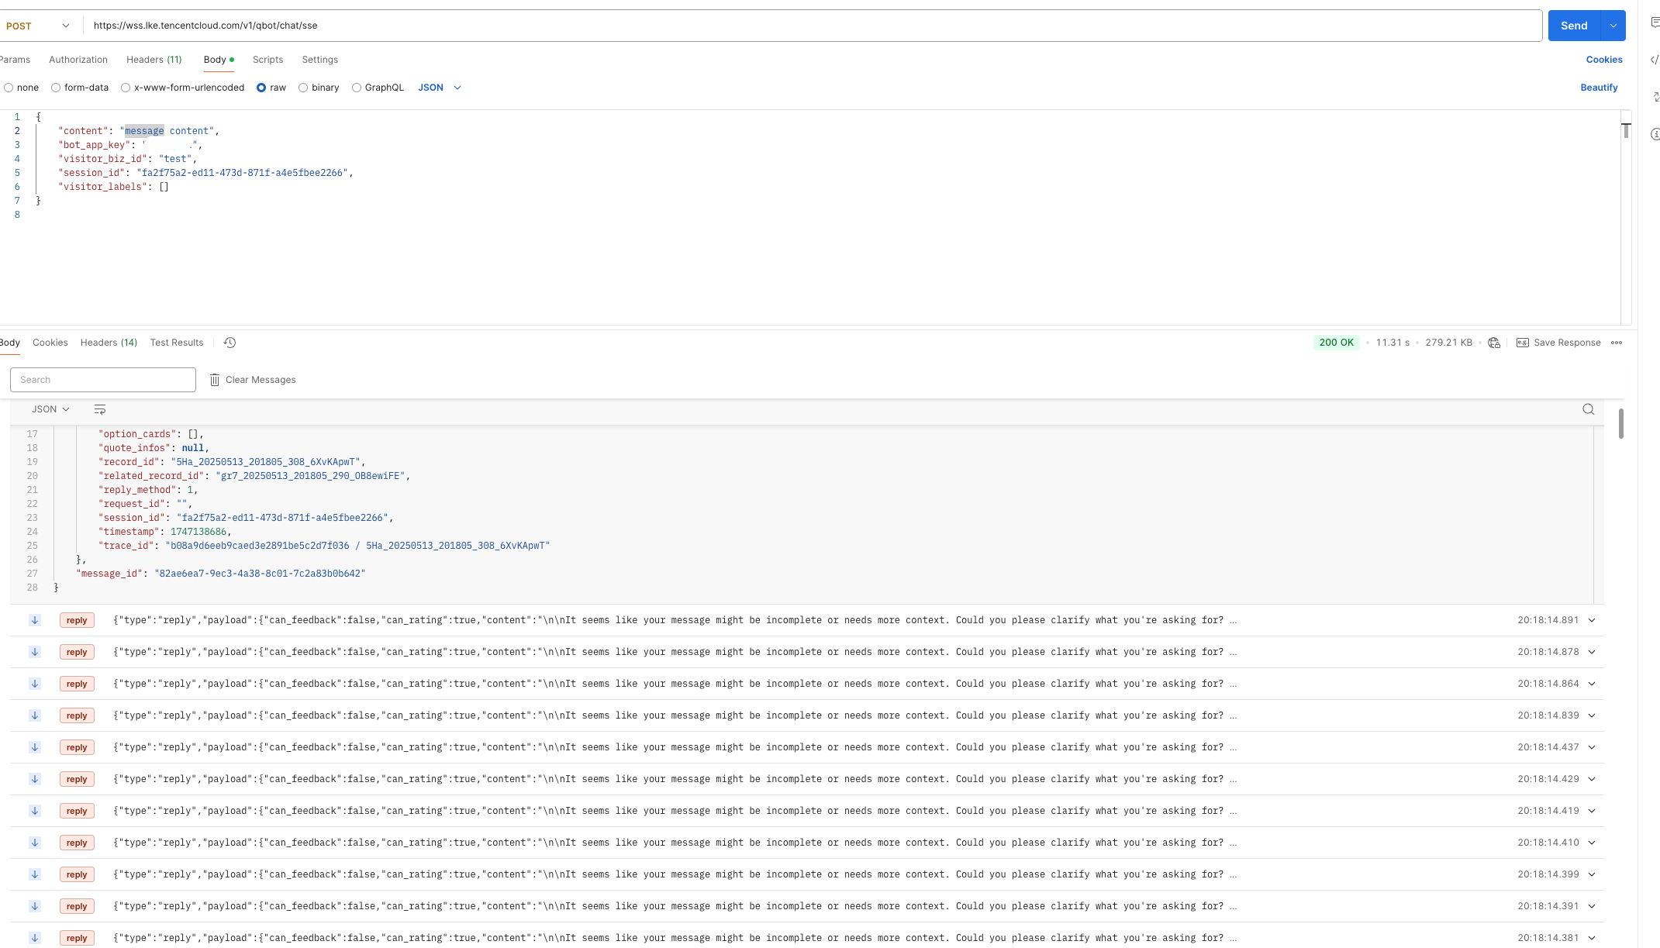This screenshot has width=1660, height=948.
Task: Click the Save Response icon
Action: (1523, 343)
